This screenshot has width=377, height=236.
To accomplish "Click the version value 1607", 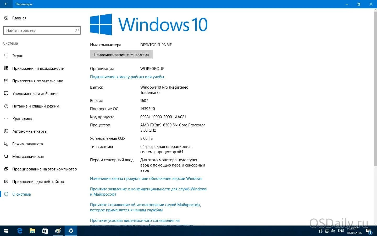I will point(144,101).
